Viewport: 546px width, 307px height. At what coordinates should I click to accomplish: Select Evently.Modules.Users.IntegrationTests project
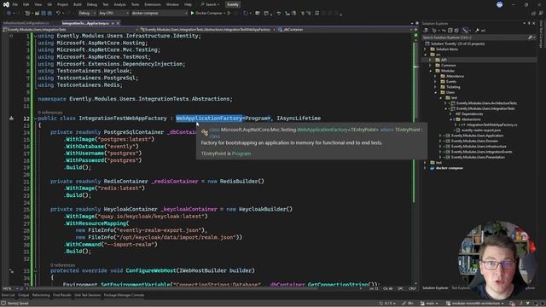[x=485, y=108]
